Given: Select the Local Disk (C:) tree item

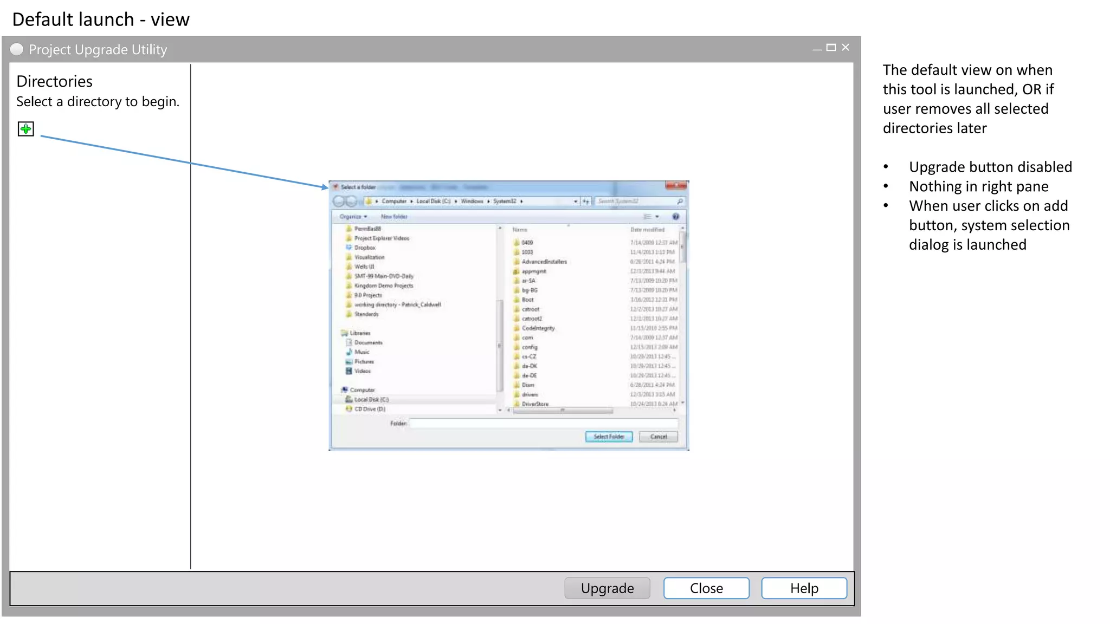Looking at the screenshot, I should coord(371,400).
